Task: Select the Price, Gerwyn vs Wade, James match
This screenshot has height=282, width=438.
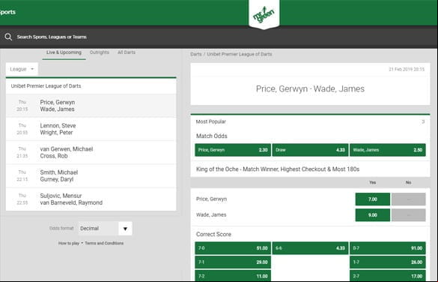Action: pyautogui.click(x=91, y=106)
